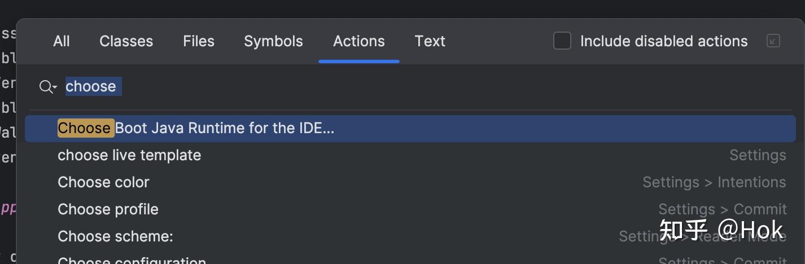Click the highlighted "Choose" match text
The width and height of the screenshot is (805, 264).
coord(85,128)
